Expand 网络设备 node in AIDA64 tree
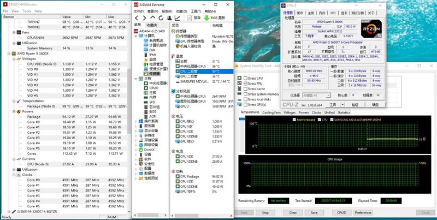Screen dimensions: 437x220 click(x=136, y=145)
